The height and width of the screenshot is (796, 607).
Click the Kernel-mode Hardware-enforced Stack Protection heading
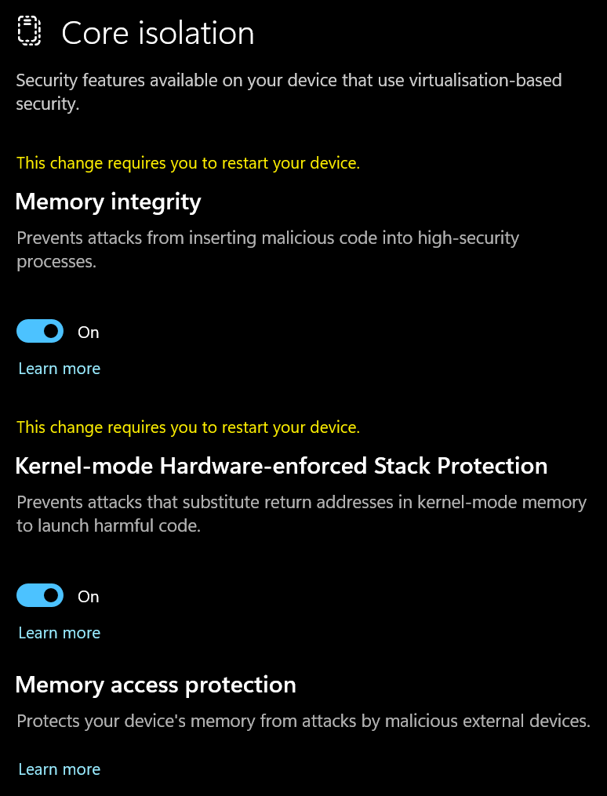[281, 466]
